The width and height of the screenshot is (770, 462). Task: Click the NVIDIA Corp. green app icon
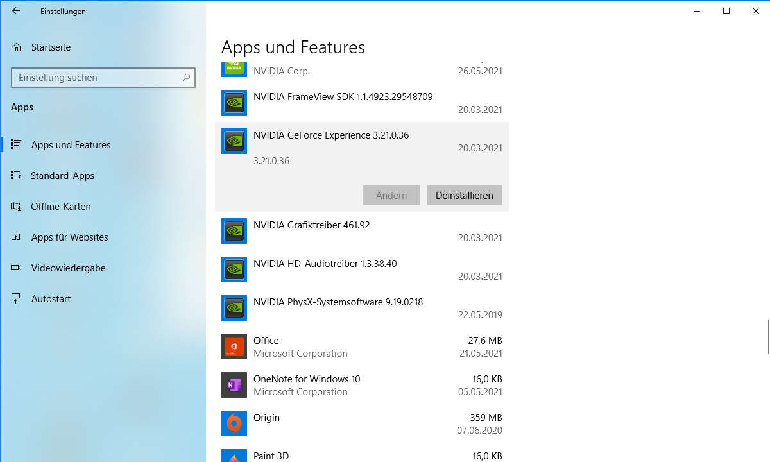point(234,69)
